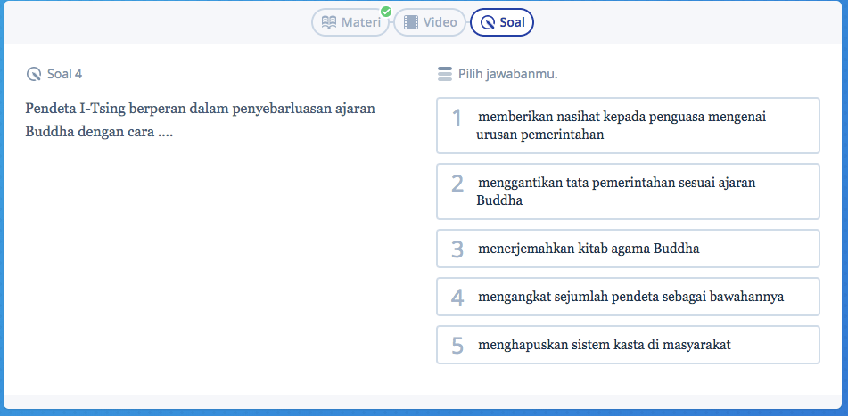Click the icon beside the Soal 4 heading
Screen dimensions: 848x416
(34, 74)
